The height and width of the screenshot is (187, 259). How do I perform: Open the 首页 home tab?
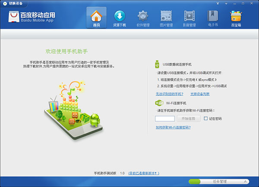tap(96, 18)
